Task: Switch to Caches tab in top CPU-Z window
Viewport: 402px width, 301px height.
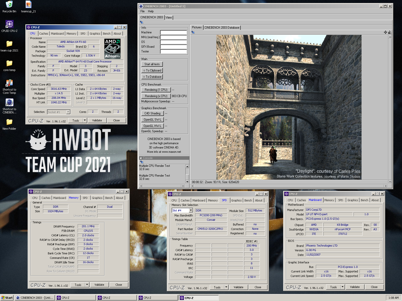Action: tap(44, 34)
